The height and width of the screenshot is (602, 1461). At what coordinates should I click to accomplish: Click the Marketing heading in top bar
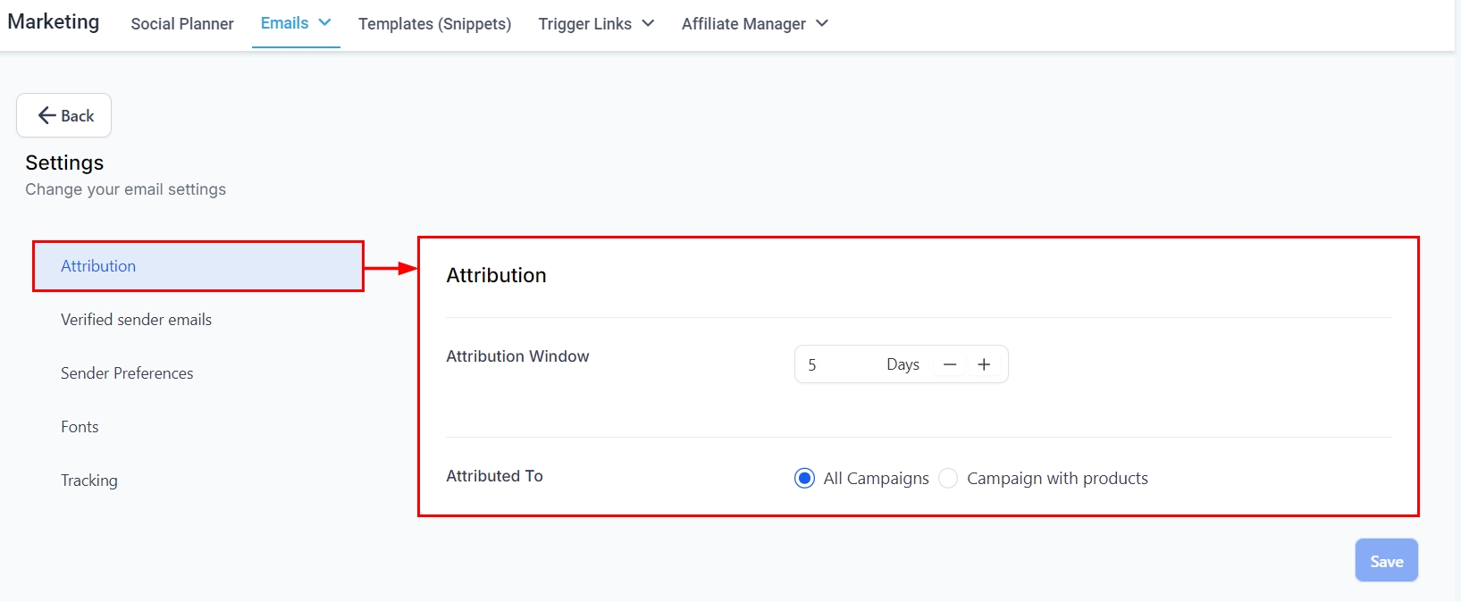tap(54, 21)
